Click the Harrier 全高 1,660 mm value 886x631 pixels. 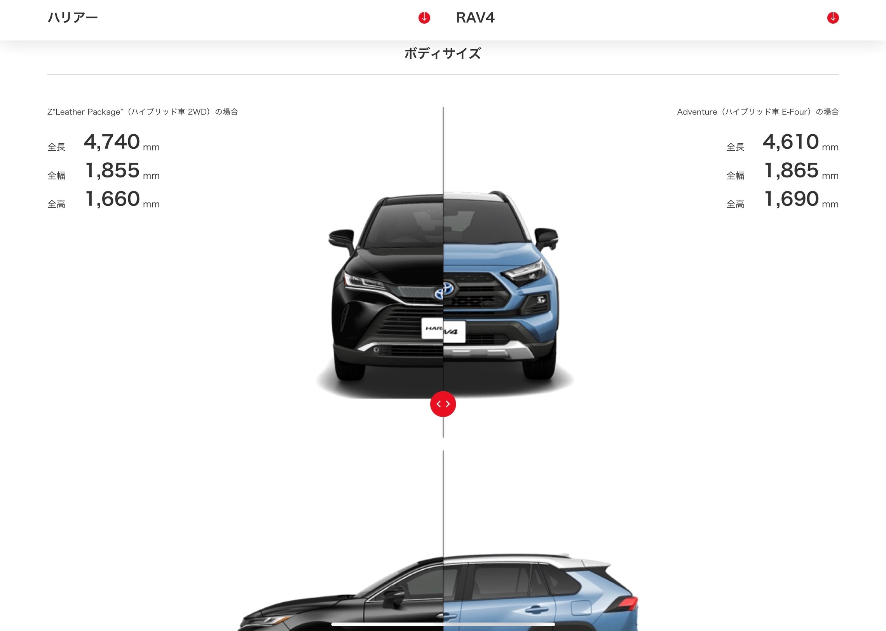pyautogui.click(x=122, y=199)
